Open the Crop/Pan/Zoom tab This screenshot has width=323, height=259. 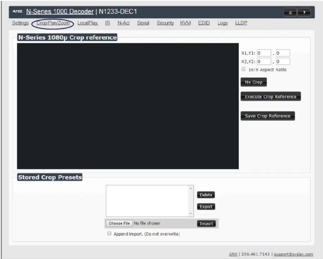(53, 23)
